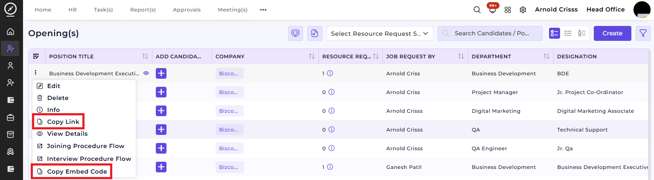This screenshot has height=180, width=654.
Task: Open the settings gear icon
Action: coord(523,10)
